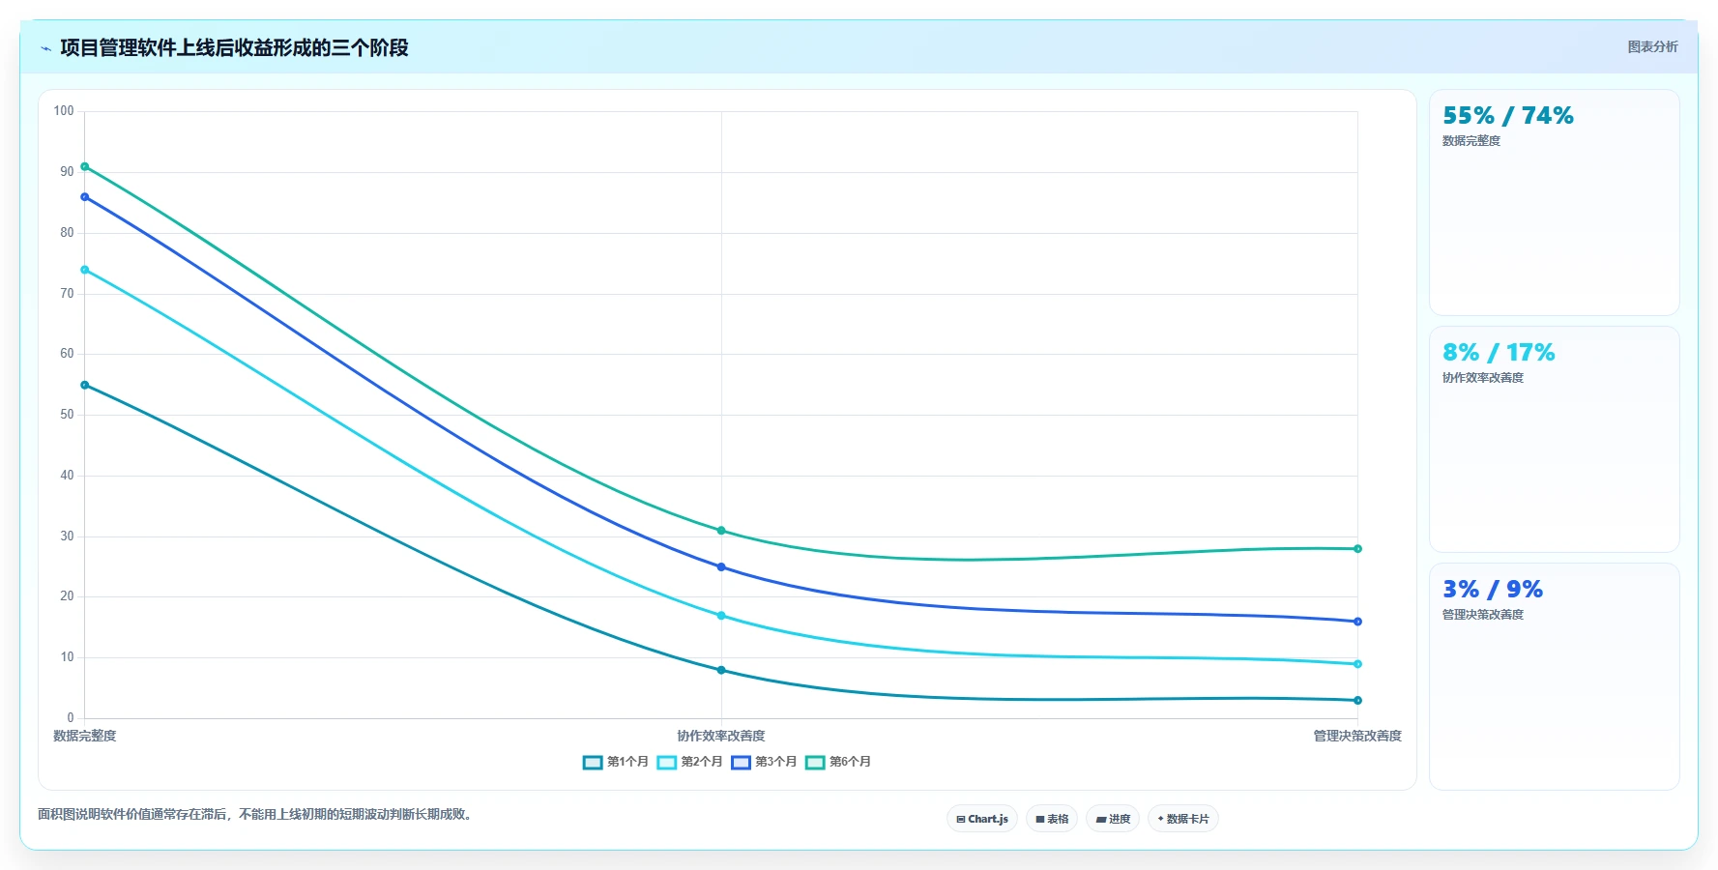Click the y-axis label 100
This screenshot has width=1718, height=870.
tap(64, 111)
